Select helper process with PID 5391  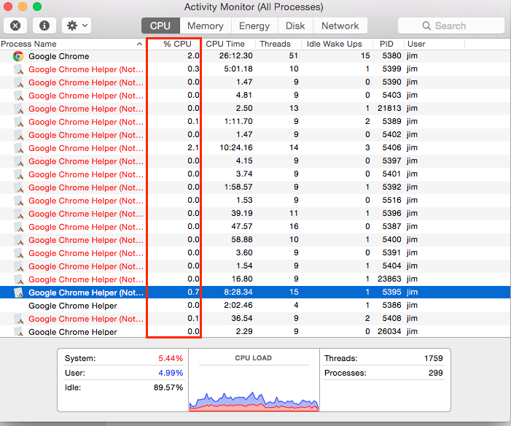point(255,253)
